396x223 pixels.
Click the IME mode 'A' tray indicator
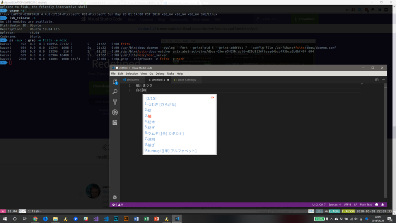361,219
